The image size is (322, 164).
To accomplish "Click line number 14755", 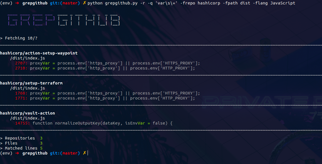I will click(x=23, y=123).
